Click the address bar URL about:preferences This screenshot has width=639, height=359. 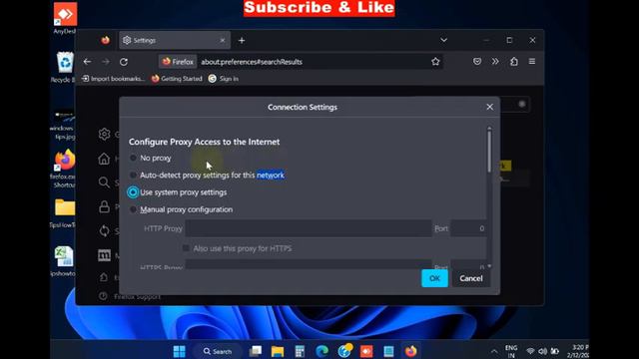pyautogui.click(x=252, y=62)
